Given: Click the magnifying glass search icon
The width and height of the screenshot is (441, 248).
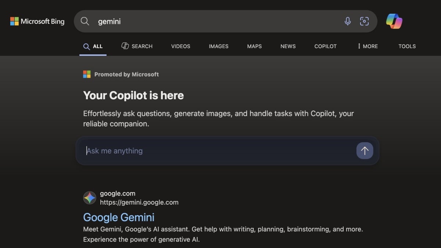Looking at the screenshot, I should coord(85,21).
